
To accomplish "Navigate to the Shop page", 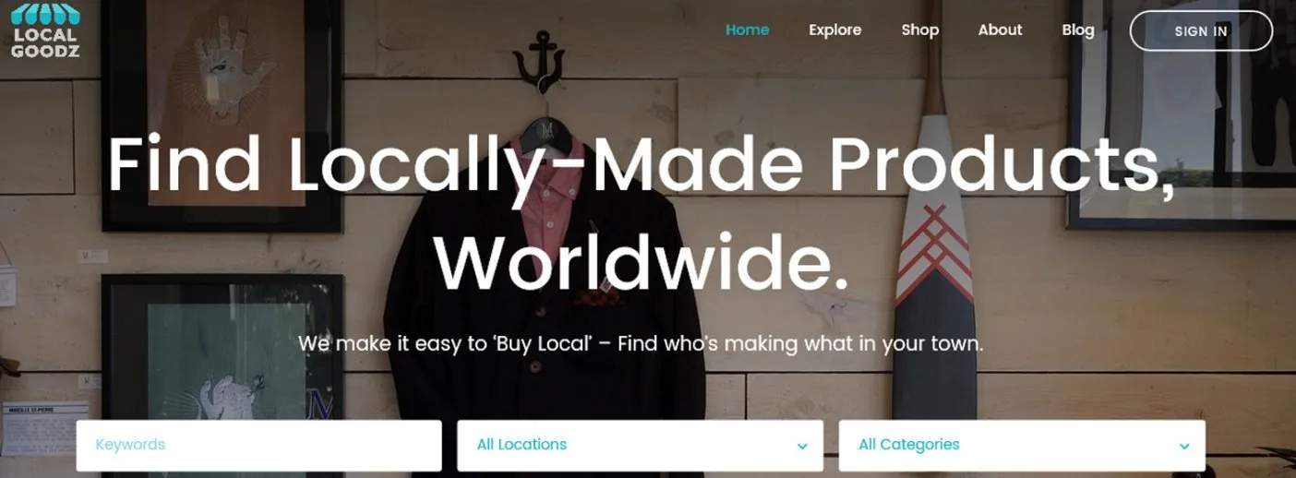I will (x=920, y=30).
